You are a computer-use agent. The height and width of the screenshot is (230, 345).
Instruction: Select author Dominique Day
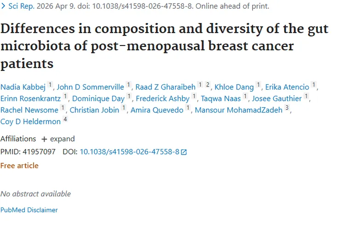(98, 98)
